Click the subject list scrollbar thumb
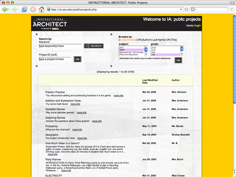This screenshot has width=236, height=177. coord(146,50)
